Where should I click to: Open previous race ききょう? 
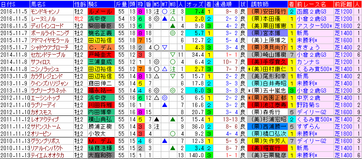click(x=308, y=48)
